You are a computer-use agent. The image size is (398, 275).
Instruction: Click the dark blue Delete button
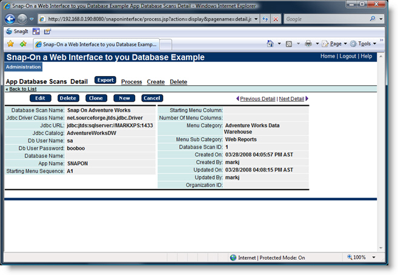pyautogui.click(x=68, y=99)
